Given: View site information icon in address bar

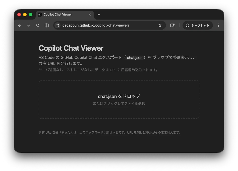Looking at the screenshot, I should (x=57, y=25).
